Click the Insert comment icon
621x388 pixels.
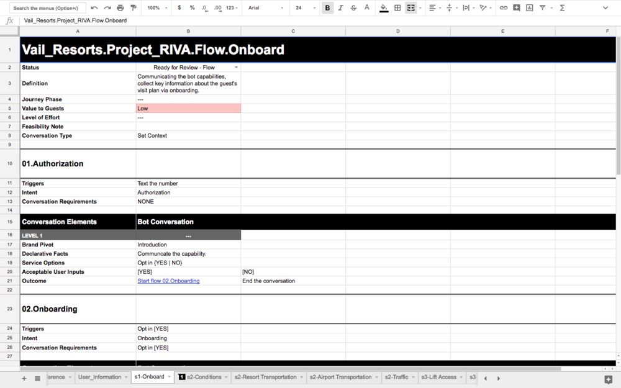point(517,8)
